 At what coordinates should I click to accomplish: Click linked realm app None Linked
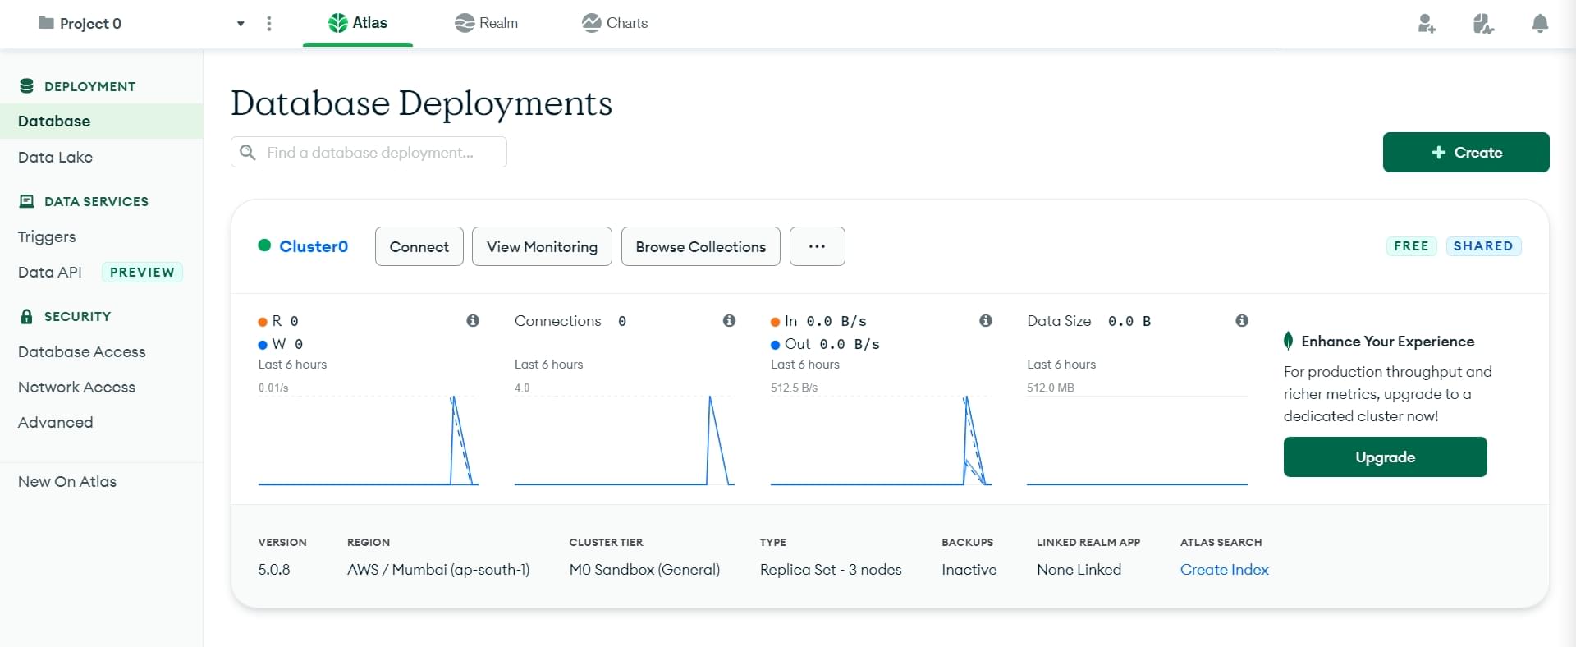coord(1079,569)
